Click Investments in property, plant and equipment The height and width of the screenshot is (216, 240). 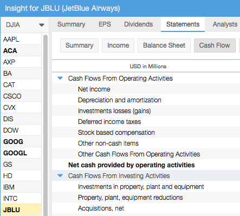pos(146,186)
